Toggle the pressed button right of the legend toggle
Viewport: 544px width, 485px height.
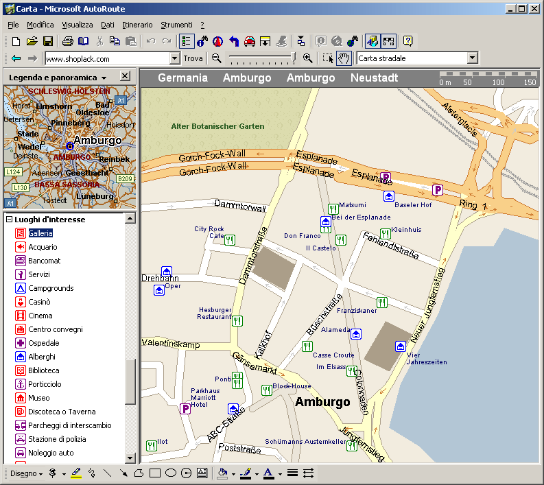[388, 41]
